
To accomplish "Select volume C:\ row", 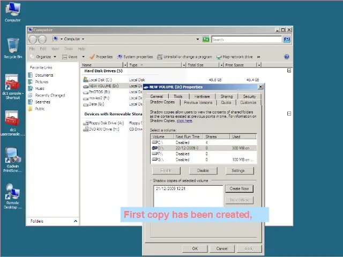I will coord(204,142).
